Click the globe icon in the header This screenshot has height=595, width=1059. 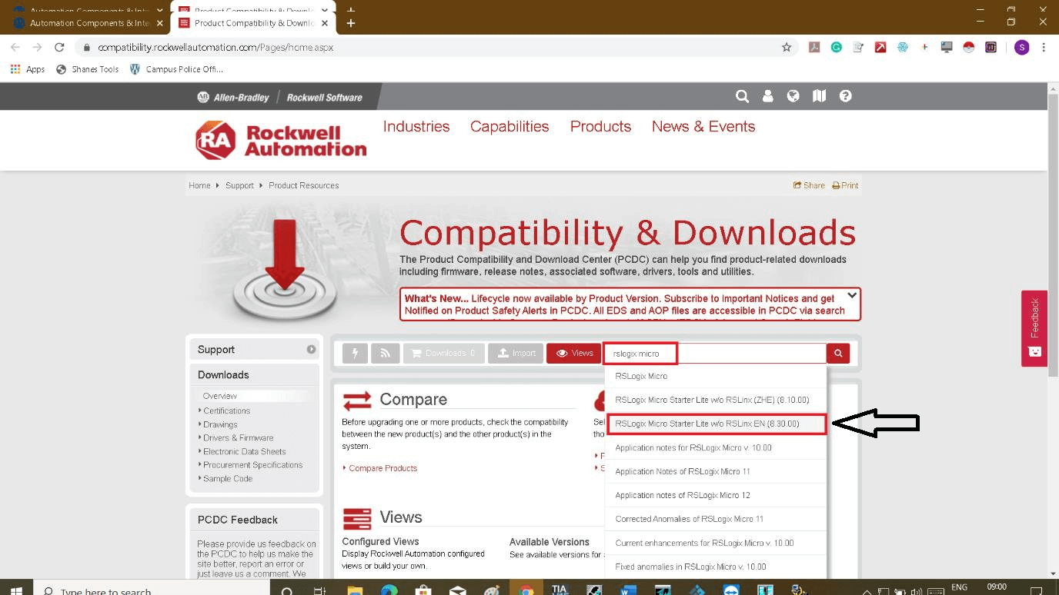tap(793, 96)
